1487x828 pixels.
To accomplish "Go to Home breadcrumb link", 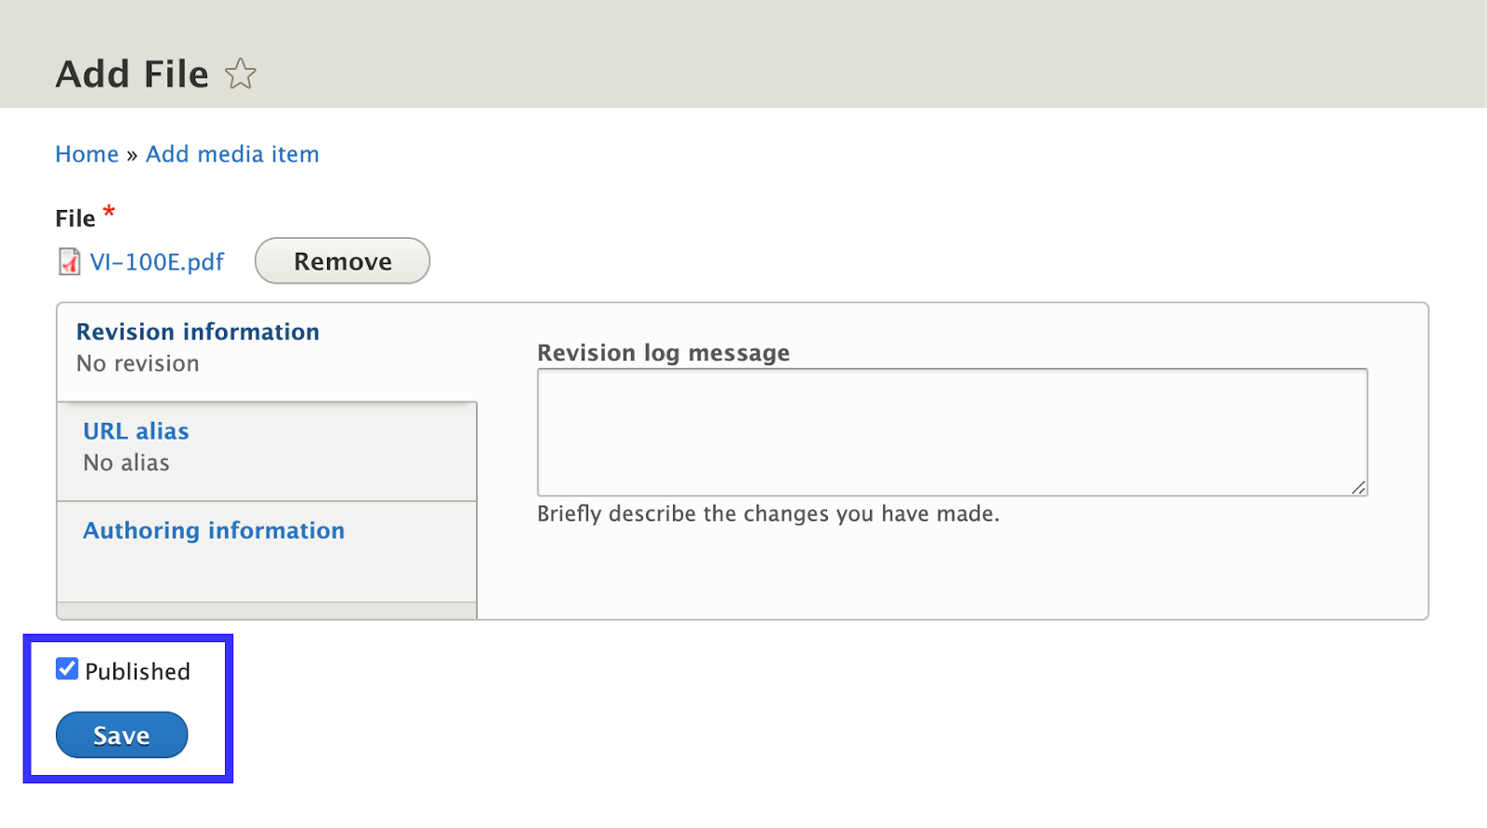I will coord(87,154).
